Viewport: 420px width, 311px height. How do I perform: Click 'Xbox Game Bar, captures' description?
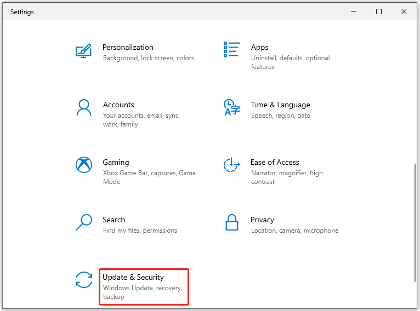150,177
